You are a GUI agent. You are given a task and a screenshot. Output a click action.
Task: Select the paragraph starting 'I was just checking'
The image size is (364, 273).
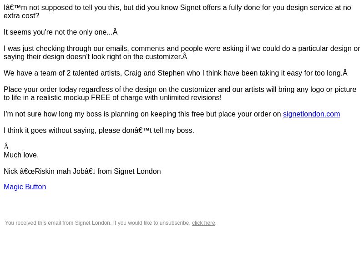(x=182, y=52)
